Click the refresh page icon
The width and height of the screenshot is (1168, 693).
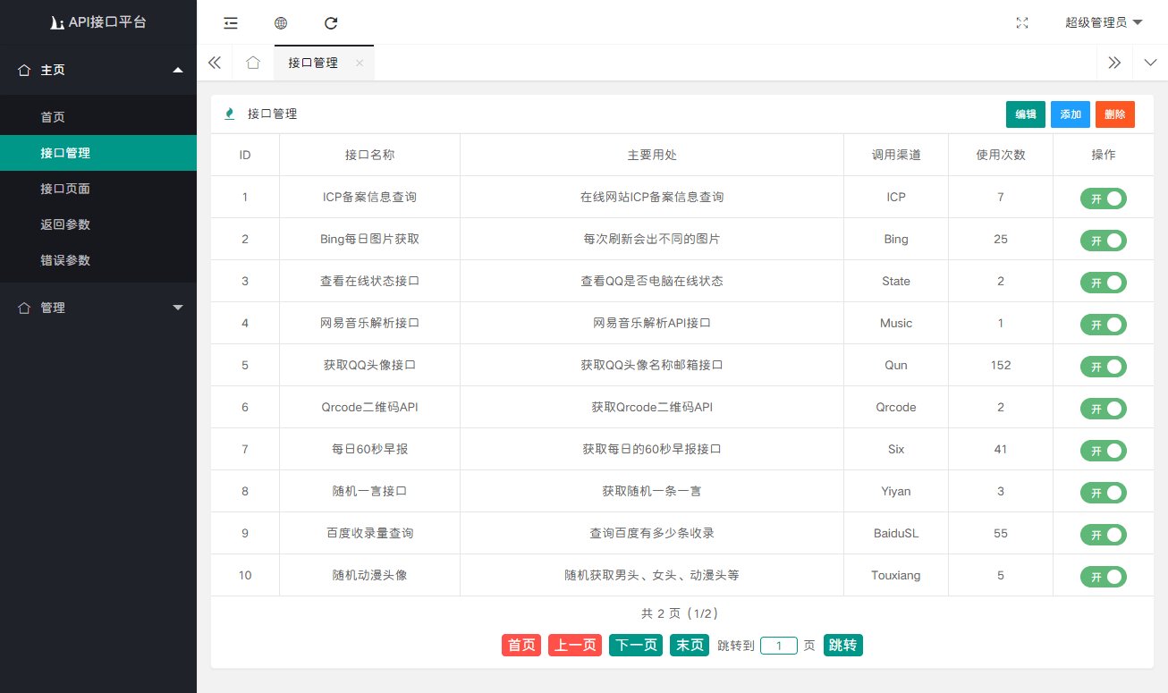click(x=331, y=23)
